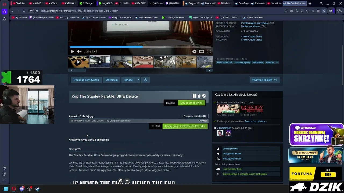Switch to 'KASIX NA' browser tab
Image resolution: width=344 pixels, height=193 pixels.
pyautogui.click(x=69, y=3)
